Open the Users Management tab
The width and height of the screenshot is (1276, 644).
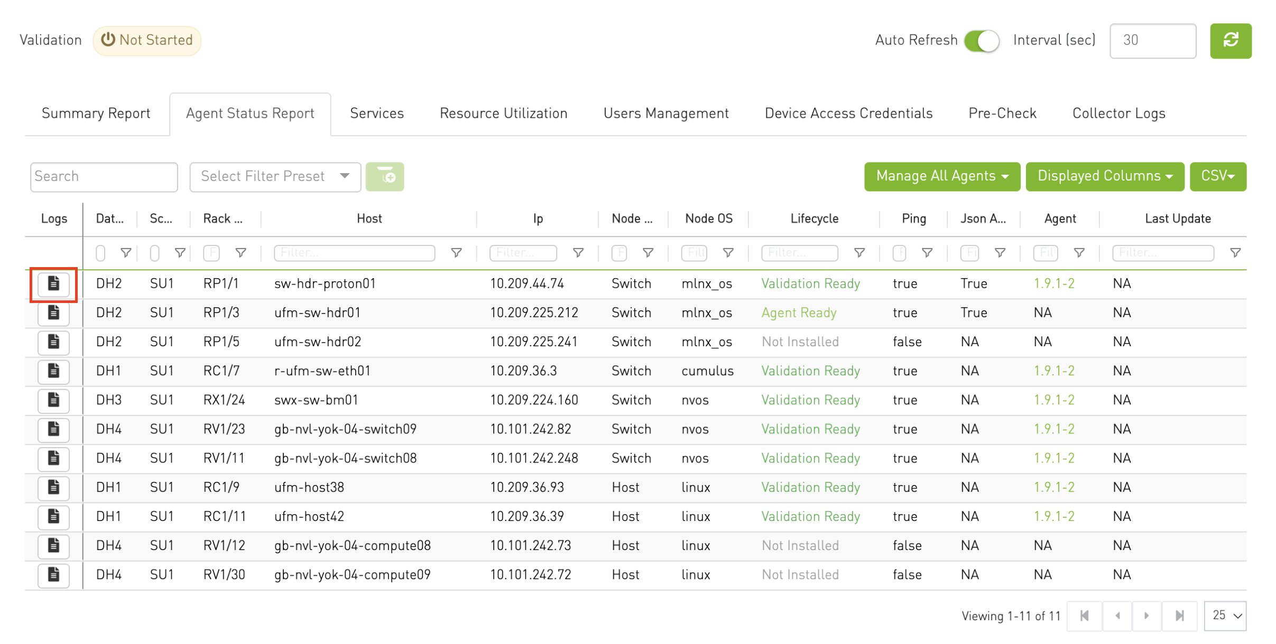click(x=666, y=113)
